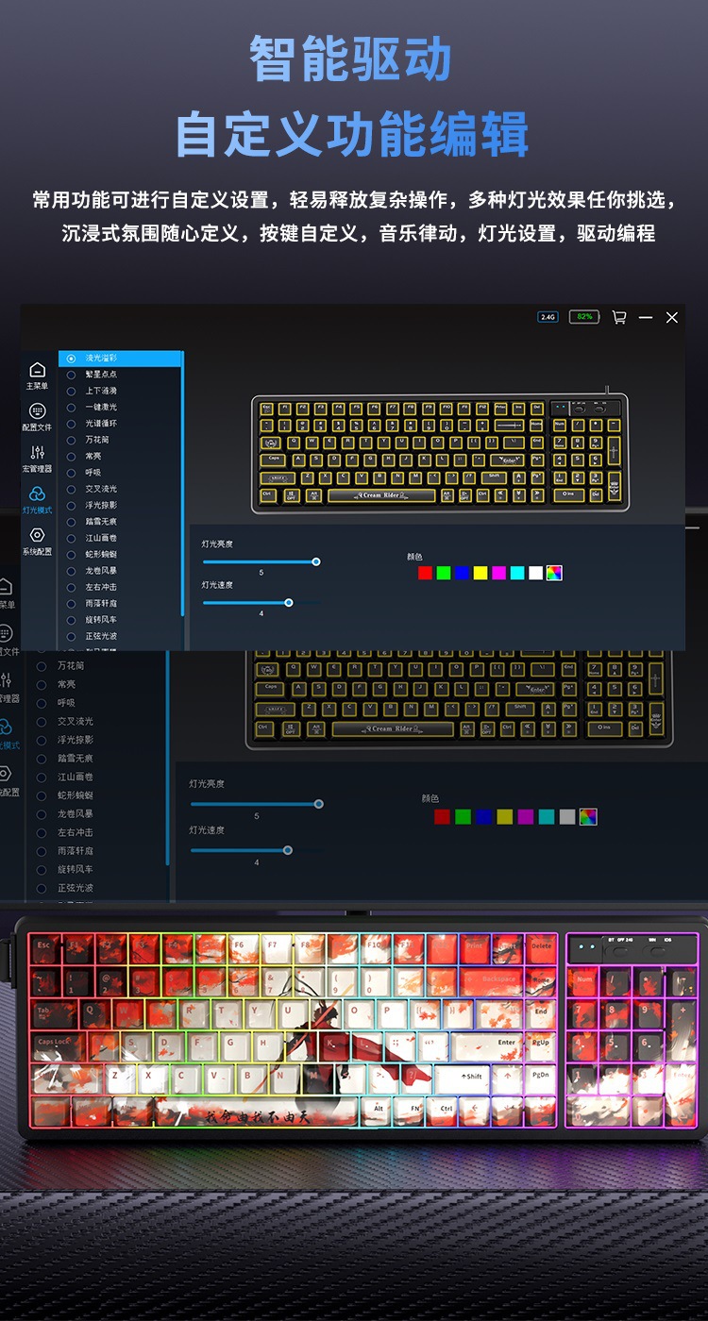708x1321 pixels.
Task: Select 龙卷风暴 in the front window list
Action: click(x=101, y=571)
